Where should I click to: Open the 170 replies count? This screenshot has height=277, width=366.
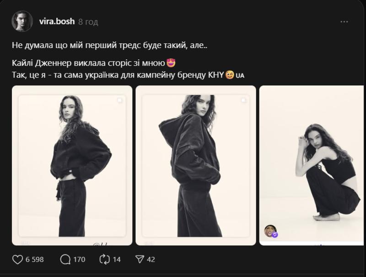coord(79,260)
